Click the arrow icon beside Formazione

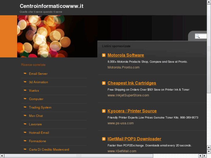(25, 141)
